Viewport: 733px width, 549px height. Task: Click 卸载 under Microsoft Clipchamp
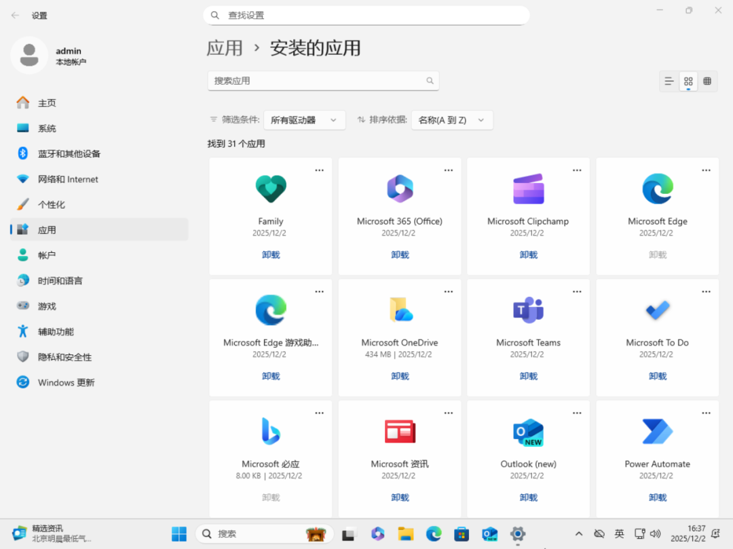tap(528, 255)
